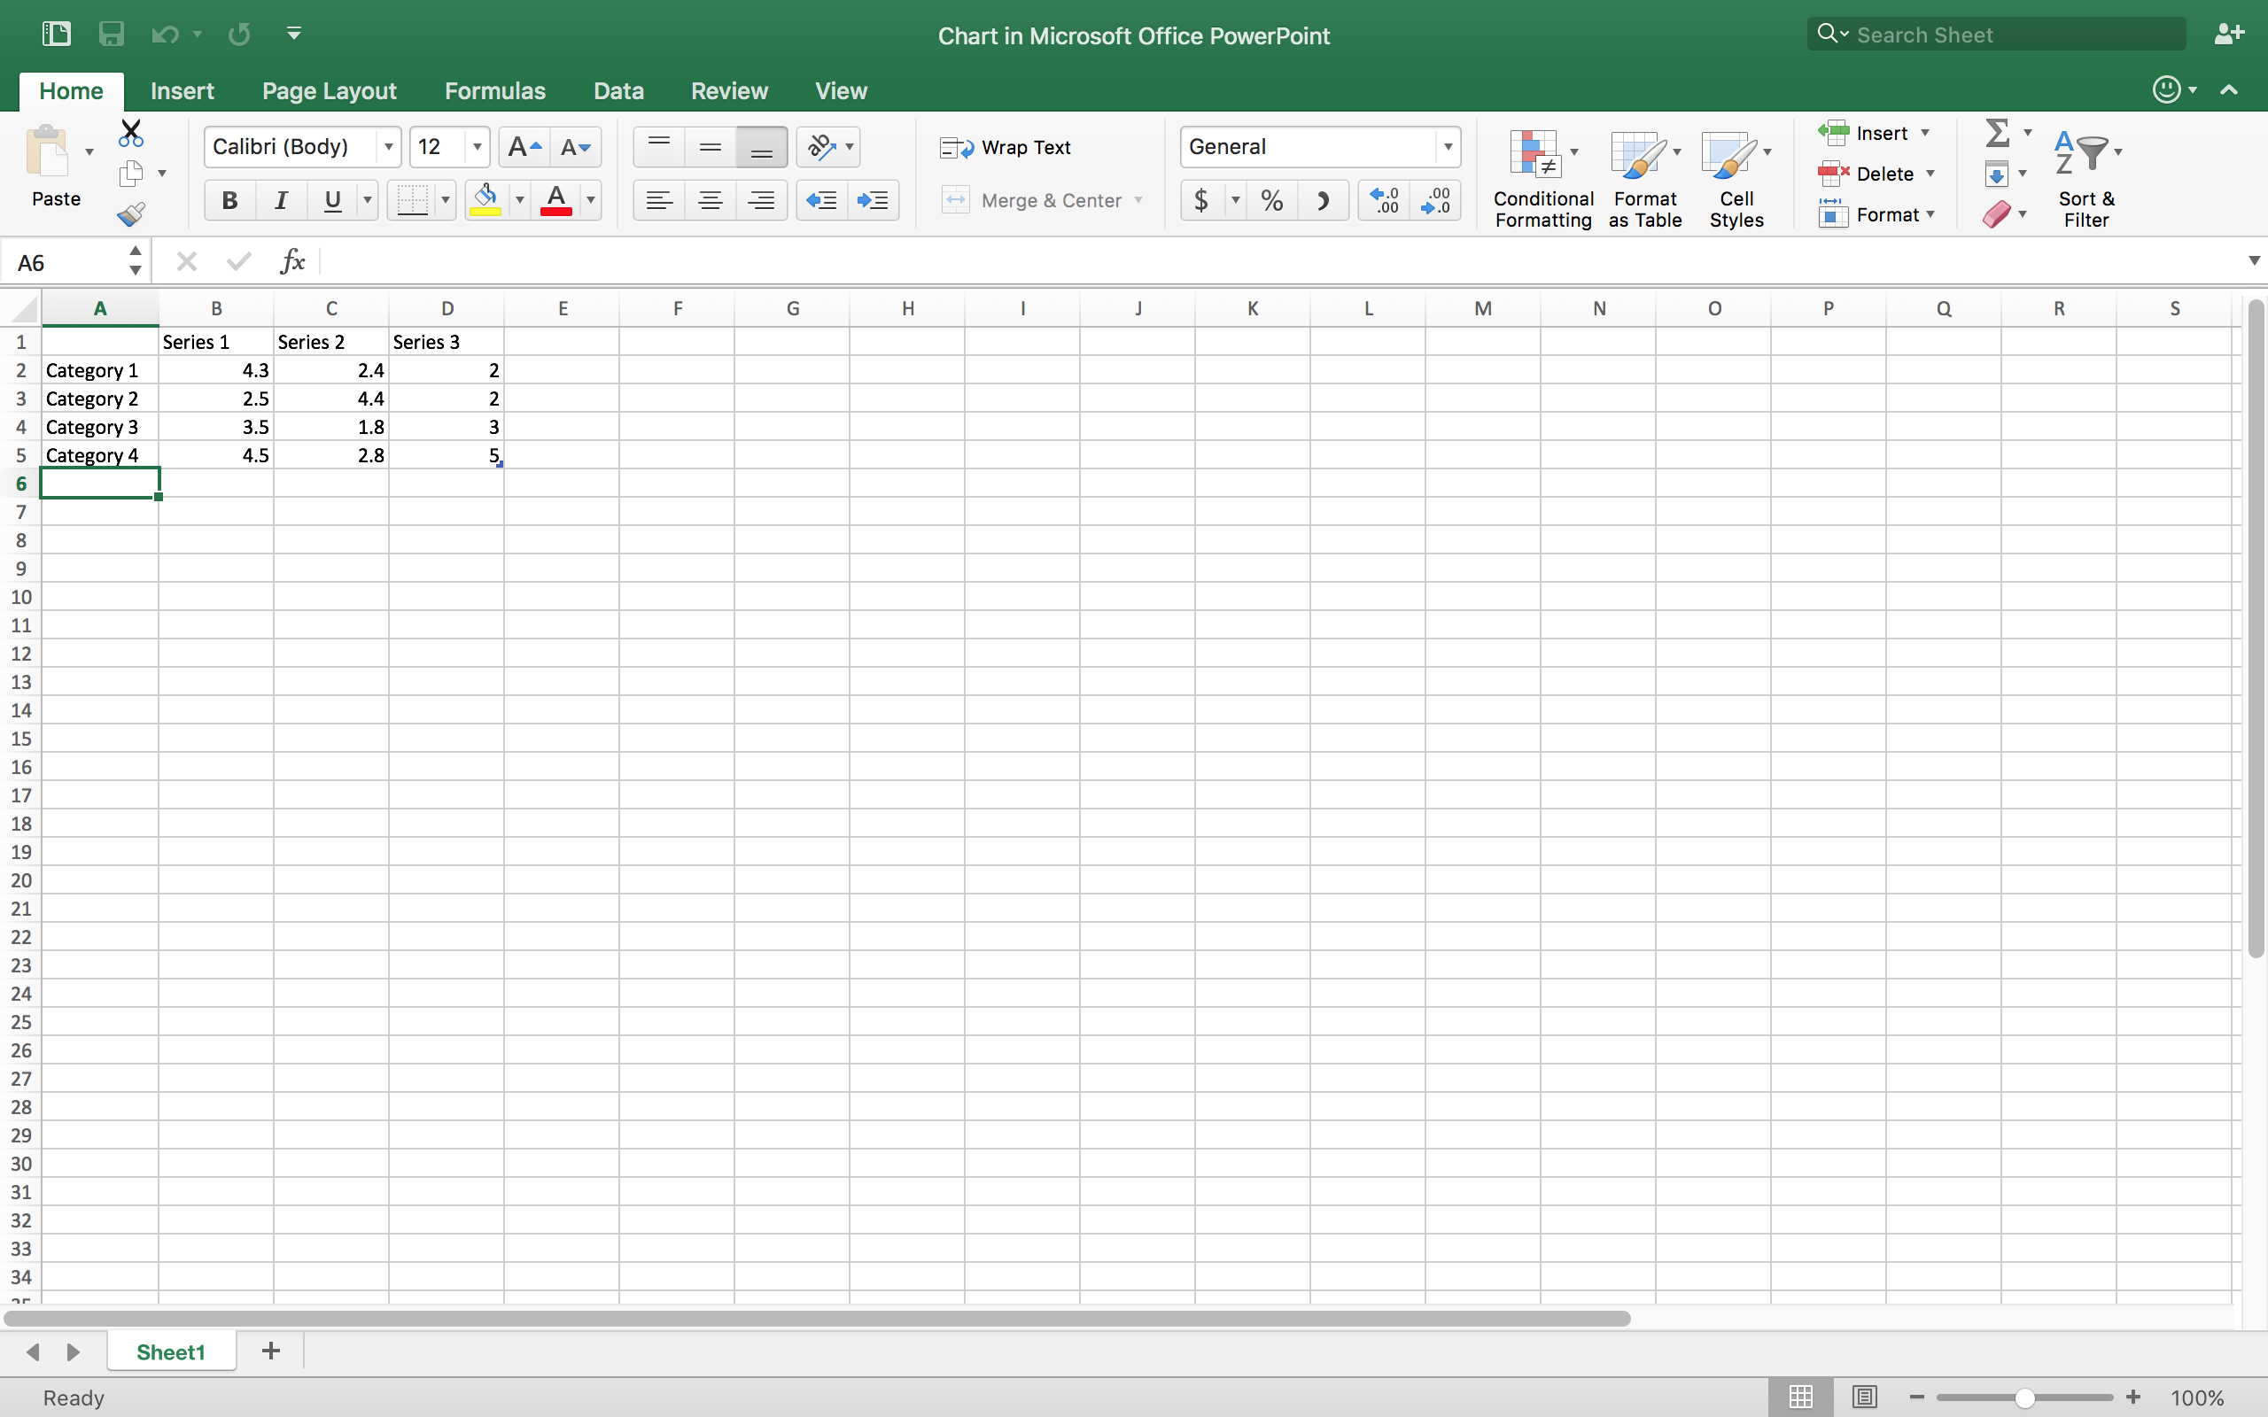Expand the font size 12 dropdown
Image resolution: width=2268 pixels, height=1417 pixels.
tap(477, 147)
